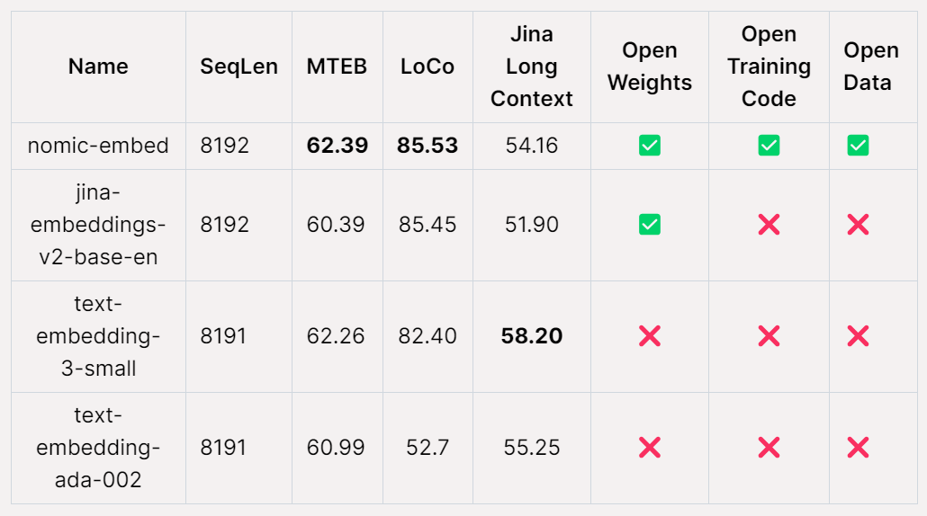
Task: Click nomic-embed Open Weights green checkmark
Action: (650, 145)
